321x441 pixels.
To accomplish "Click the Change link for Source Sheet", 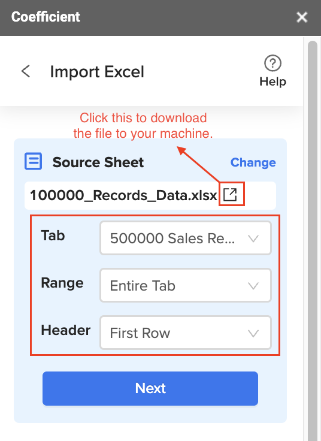I will 253,162.
